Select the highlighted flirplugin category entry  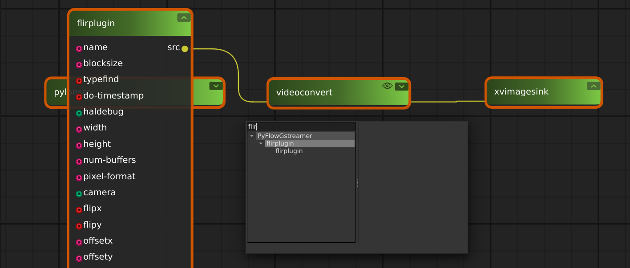(x=280, y=143)
